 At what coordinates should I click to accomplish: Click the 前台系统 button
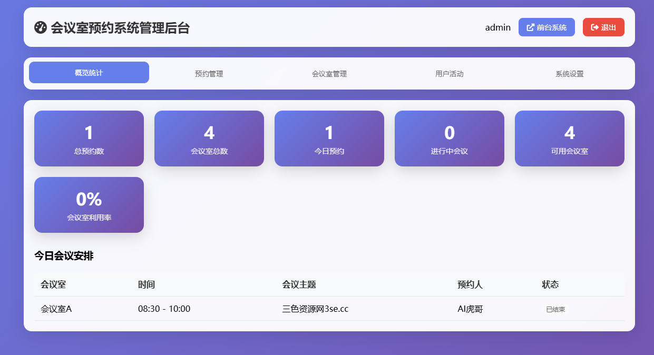(x=546, y=27)
